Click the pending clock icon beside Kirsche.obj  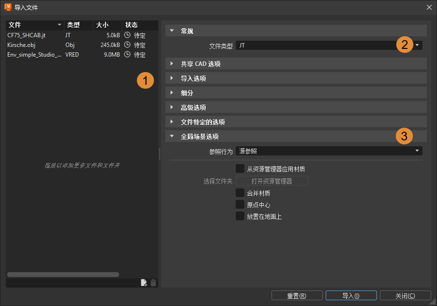(x=127, y=45)
